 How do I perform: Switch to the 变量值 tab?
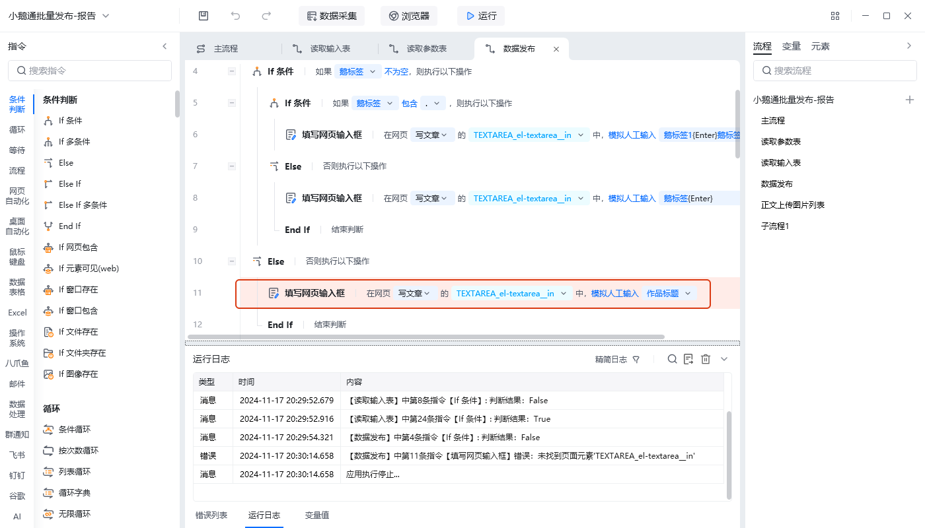pos(317,515)
